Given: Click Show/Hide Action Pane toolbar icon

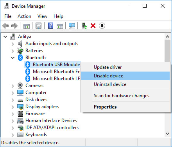Looking at the screenshot, I should click(x=60, y=26).
